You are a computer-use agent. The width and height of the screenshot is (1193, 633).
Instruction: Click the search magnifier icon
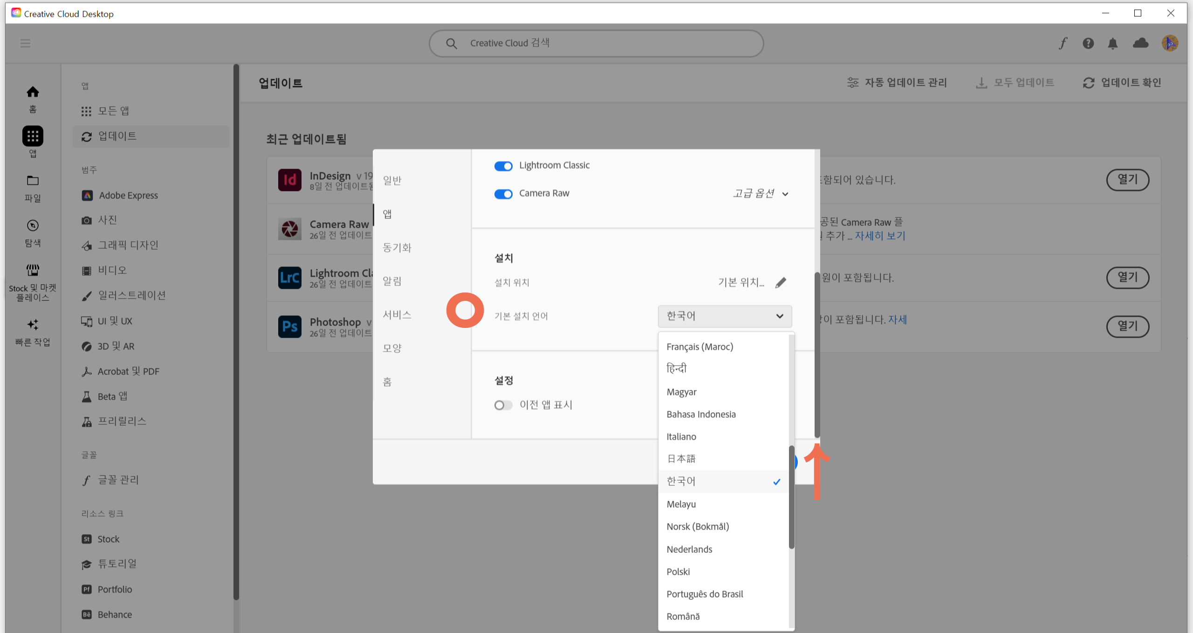451,43
